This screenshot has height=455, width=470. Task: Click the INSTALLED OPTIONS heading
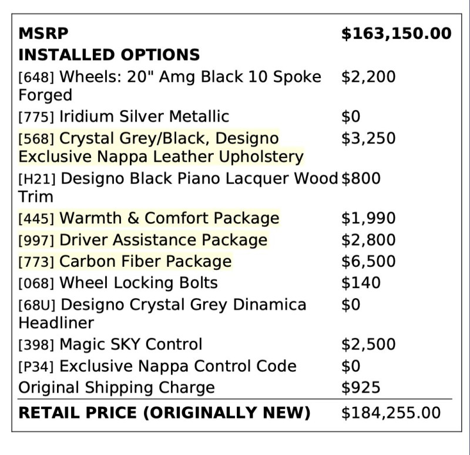(x=109, y=55)
